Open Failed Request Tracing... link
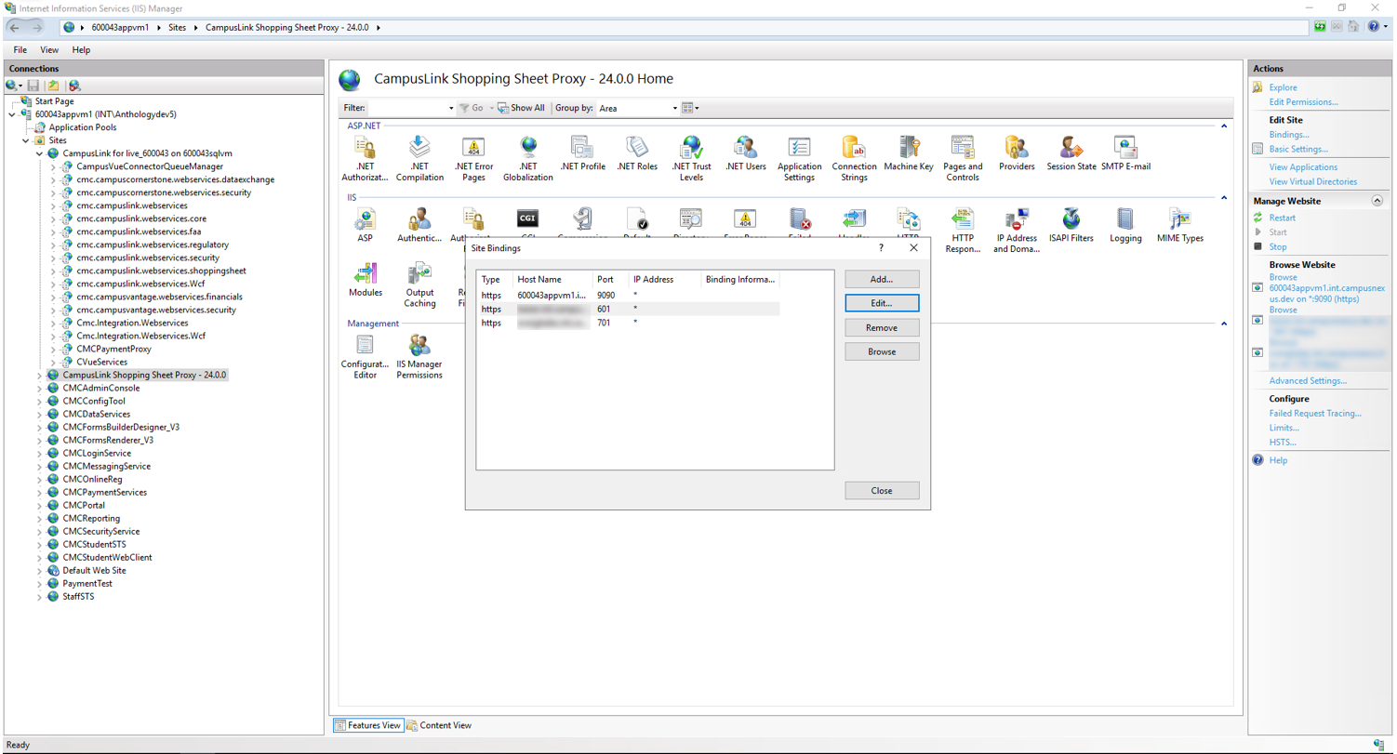This screenshot has width=1397, height=754. (1315, 413)
